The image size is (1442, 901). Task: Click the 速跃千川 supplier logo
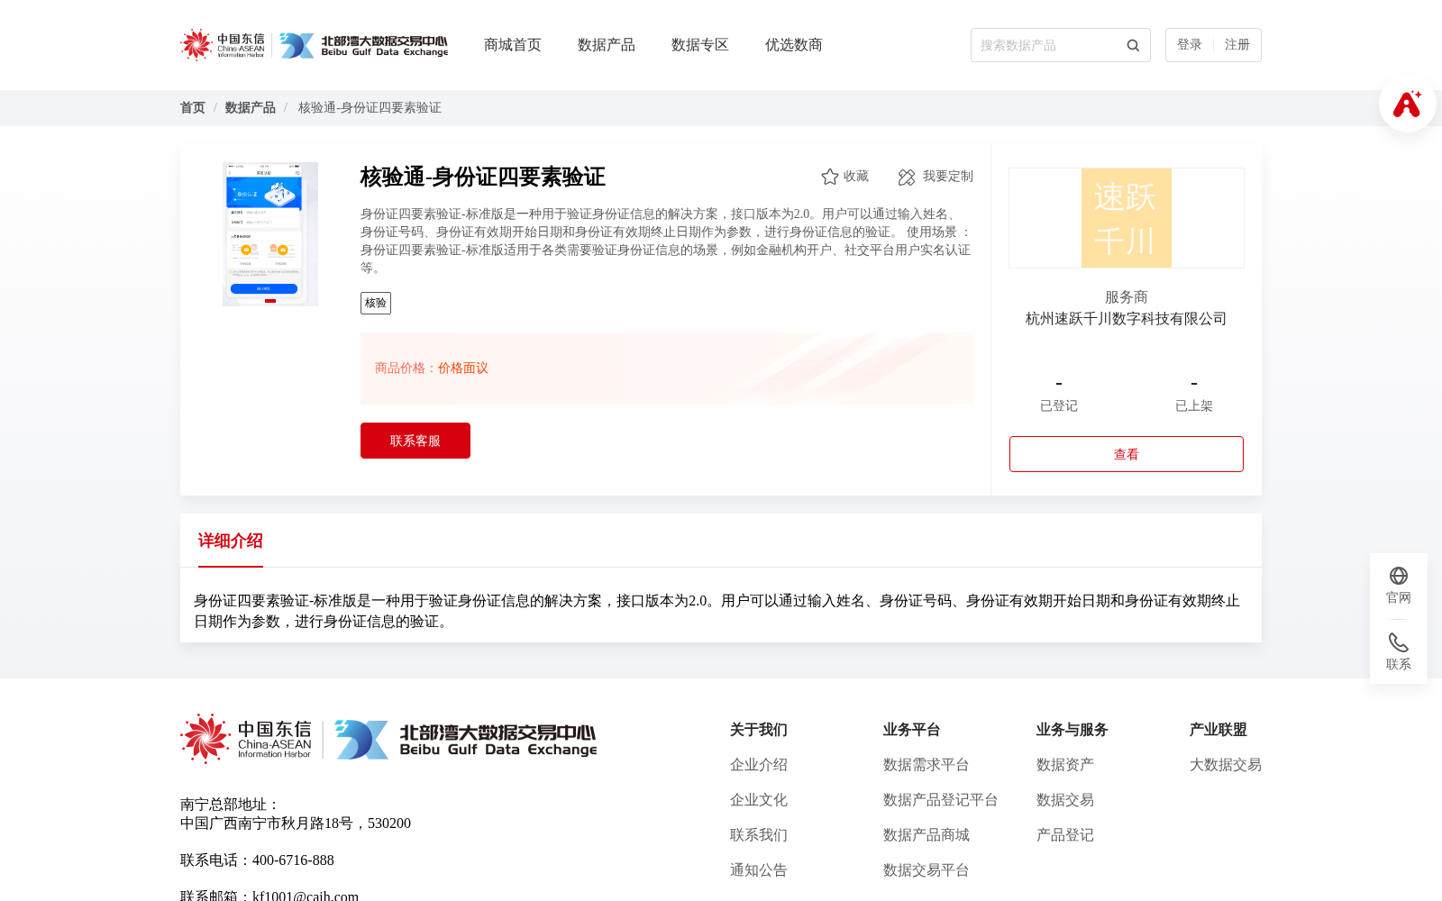[x=1127, y=218]
